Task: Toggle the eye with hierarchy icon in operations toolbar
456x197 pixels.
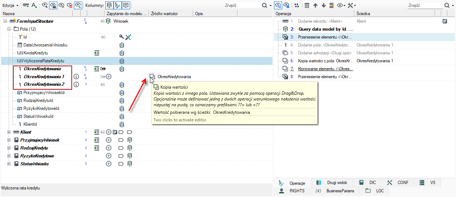Action: click(x=278, y=5)
